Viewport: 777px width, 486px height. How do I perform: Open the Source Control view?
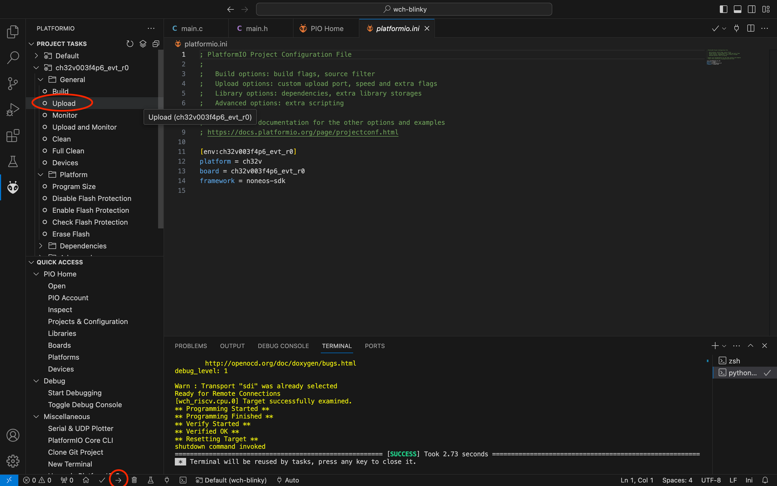[x=13, y=83]
